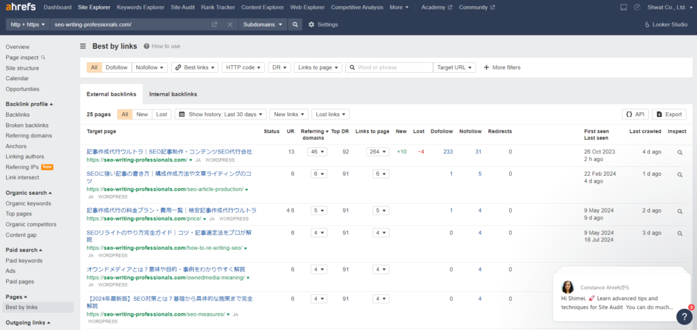697x330 pixels.
Task: Switch to the Lost pages toggle
Action: coord(161,114)
